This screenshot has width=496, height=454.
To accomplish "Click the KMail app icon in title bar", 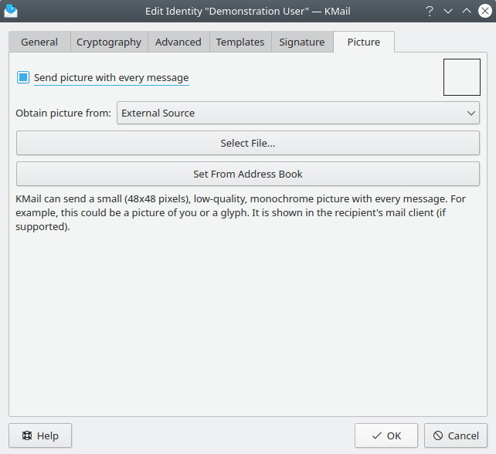I will click(x=11, y=12).
